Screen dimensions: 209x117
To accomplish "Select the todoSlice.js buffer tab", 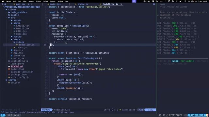I will pos(110,4).
